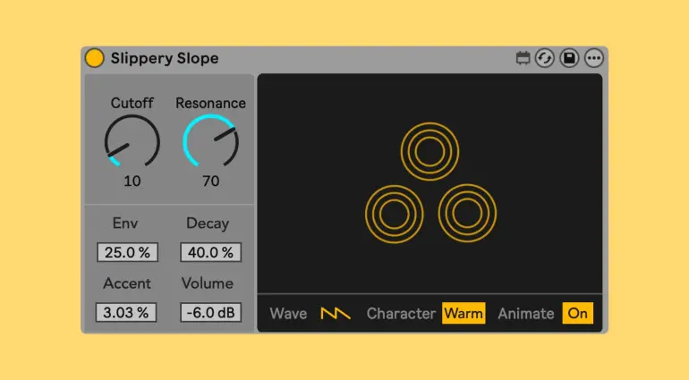Image resolution: width=689 pixels, height=380 pixels.
Task: Click the Cutoff knob
Action: coord(132,141)
